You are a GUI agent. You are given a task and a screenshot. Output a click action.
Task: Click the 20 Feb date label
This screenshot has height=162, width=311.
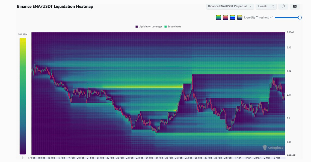point(81,158)
